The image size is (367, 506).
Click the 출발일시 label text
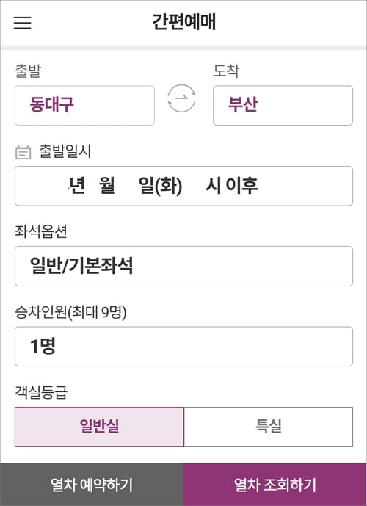coord(65,151)
